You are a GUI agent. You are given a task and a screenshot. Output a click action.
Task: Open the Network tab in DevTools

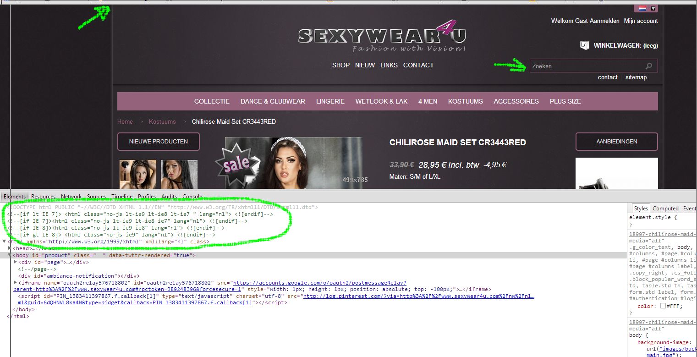pyautogui.click(x=71, y=197)
